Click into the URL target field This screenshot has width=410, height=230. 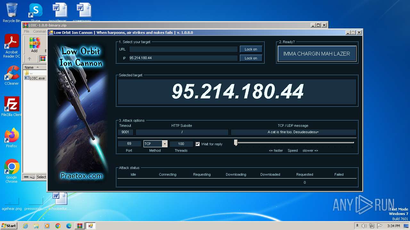[x=184, y=49]
